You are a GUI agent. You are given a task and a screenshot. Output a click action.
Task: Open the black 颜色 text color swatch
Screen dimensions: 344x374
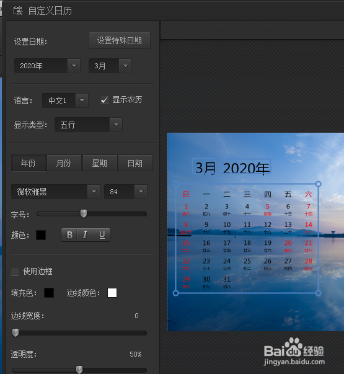click(41, 235)
